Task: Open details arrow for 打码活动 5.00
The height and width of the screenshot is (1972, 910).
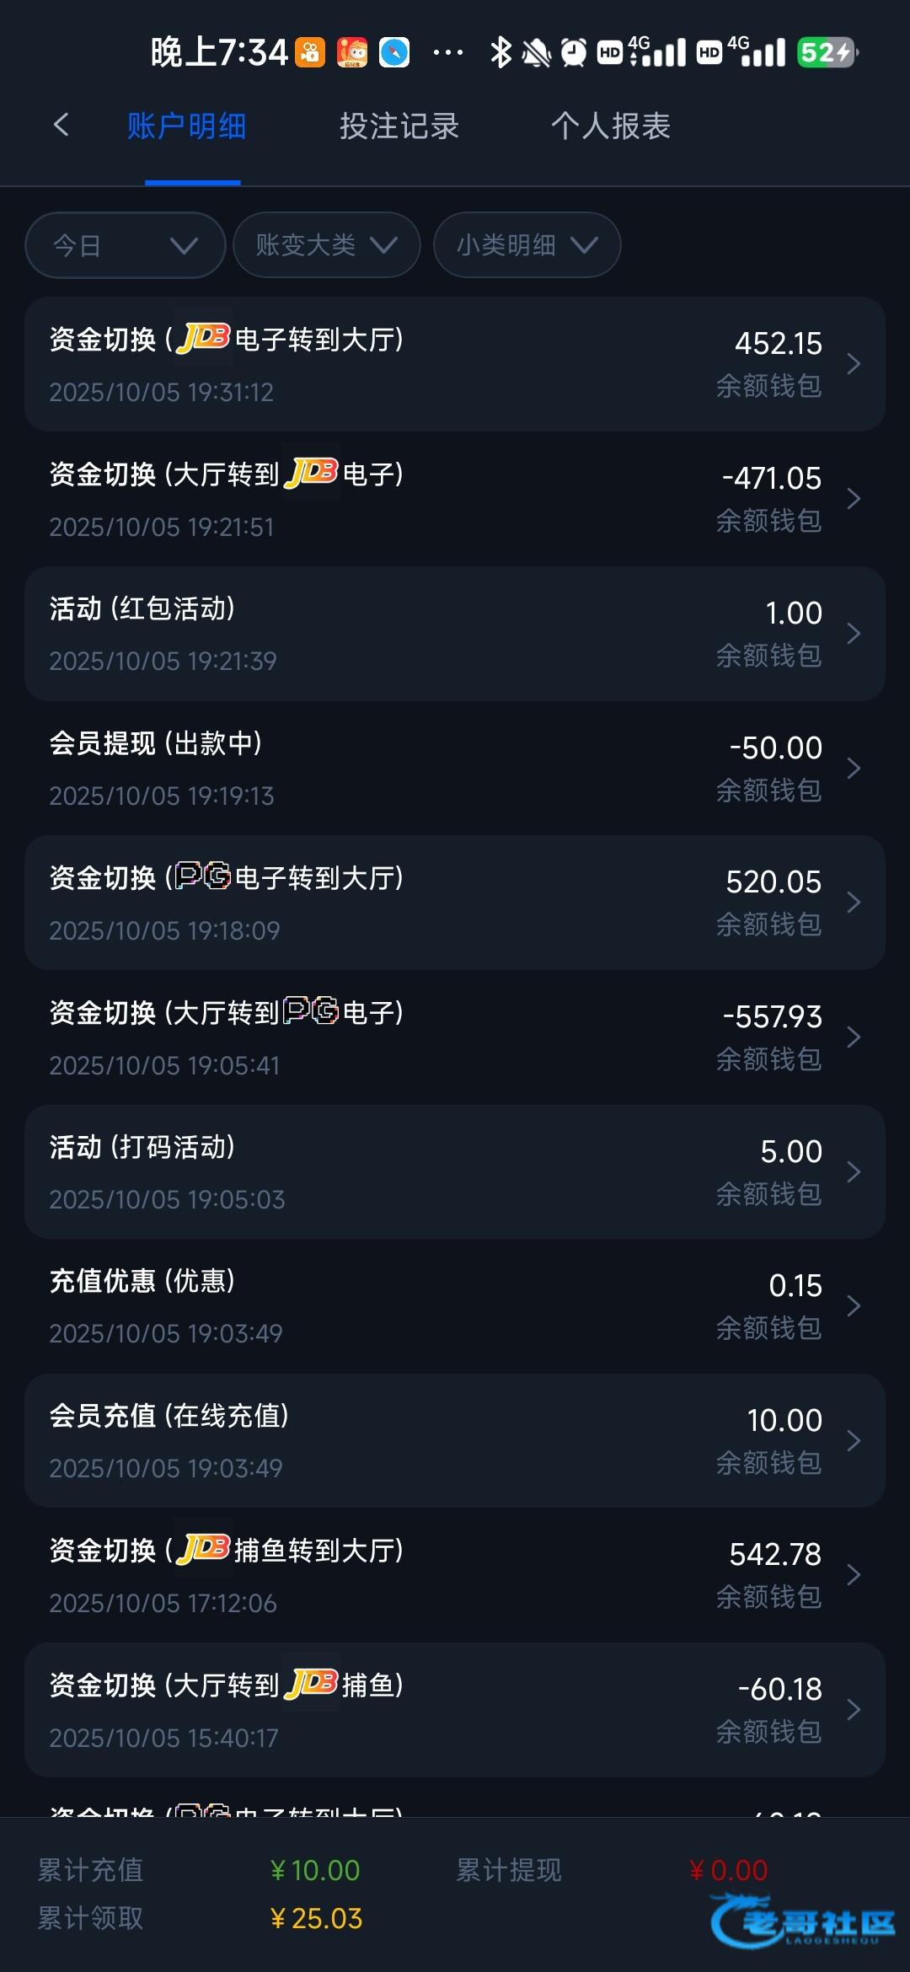Action: pyautogui.click(x=854, y=1171)
